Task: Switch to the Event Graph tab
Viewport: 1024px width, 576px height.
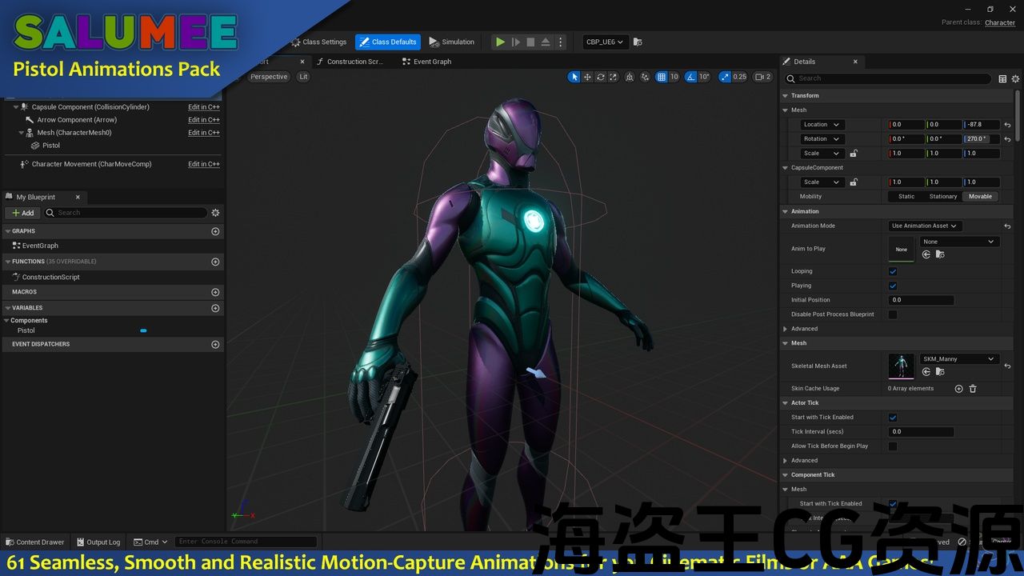Action: point(432,62)
